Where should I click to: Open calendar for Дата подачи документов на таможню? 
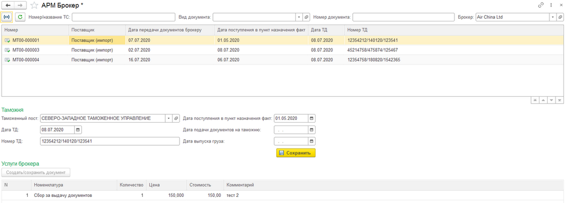[312, 130]
